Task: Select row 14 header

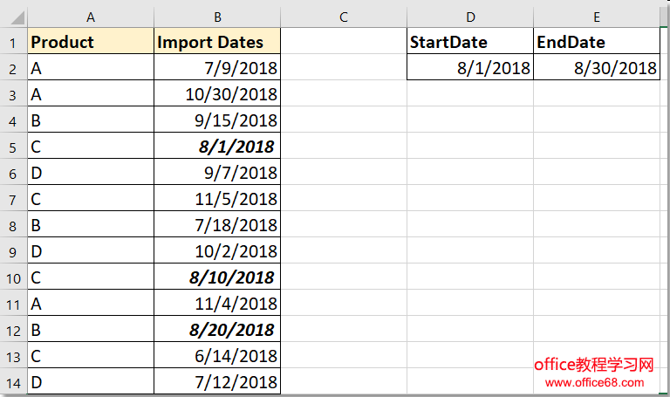Action: (x=13, y=382)
